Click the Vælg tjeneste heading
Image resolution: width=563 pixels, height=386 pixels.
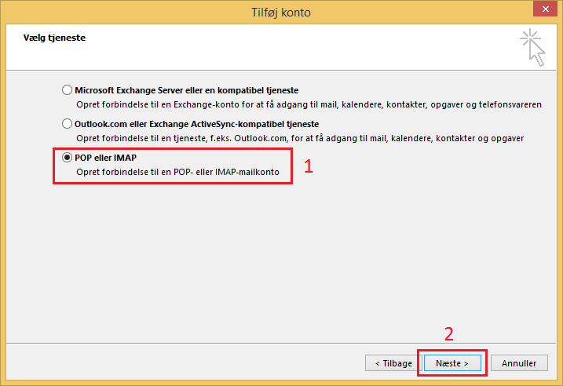(x=54, y=38)
